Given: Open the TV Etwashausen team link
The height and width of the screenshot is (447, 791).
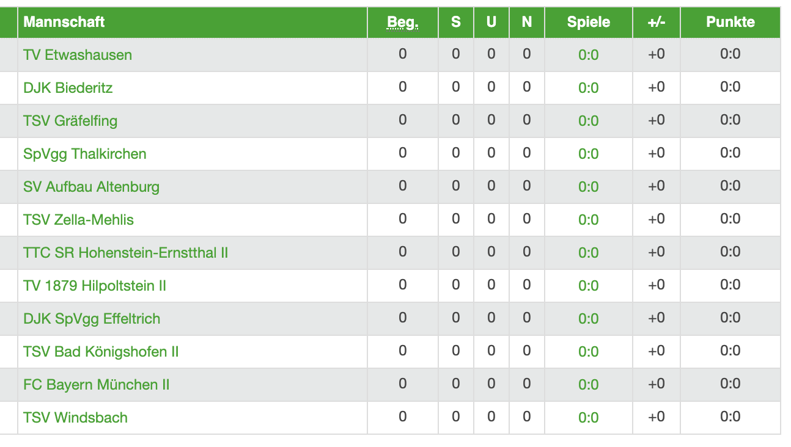Looking at the screenshot, I should pyautogui.click(x=78, y=55).
